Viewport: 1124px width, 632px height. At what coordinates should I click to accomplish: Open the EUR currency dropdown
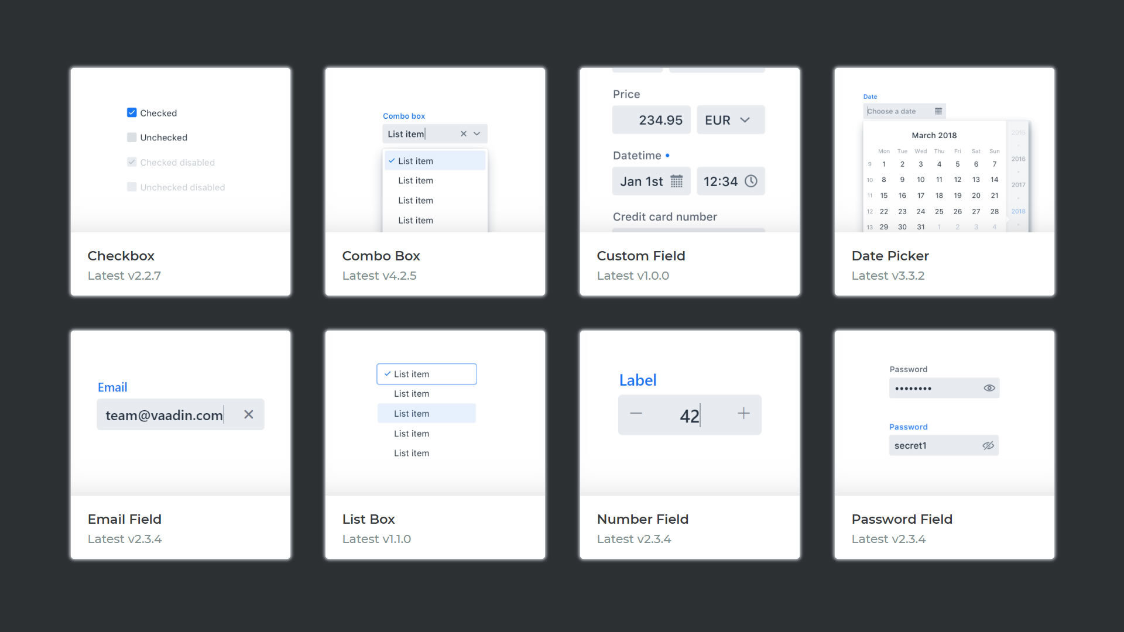click(x=731, y=120)
